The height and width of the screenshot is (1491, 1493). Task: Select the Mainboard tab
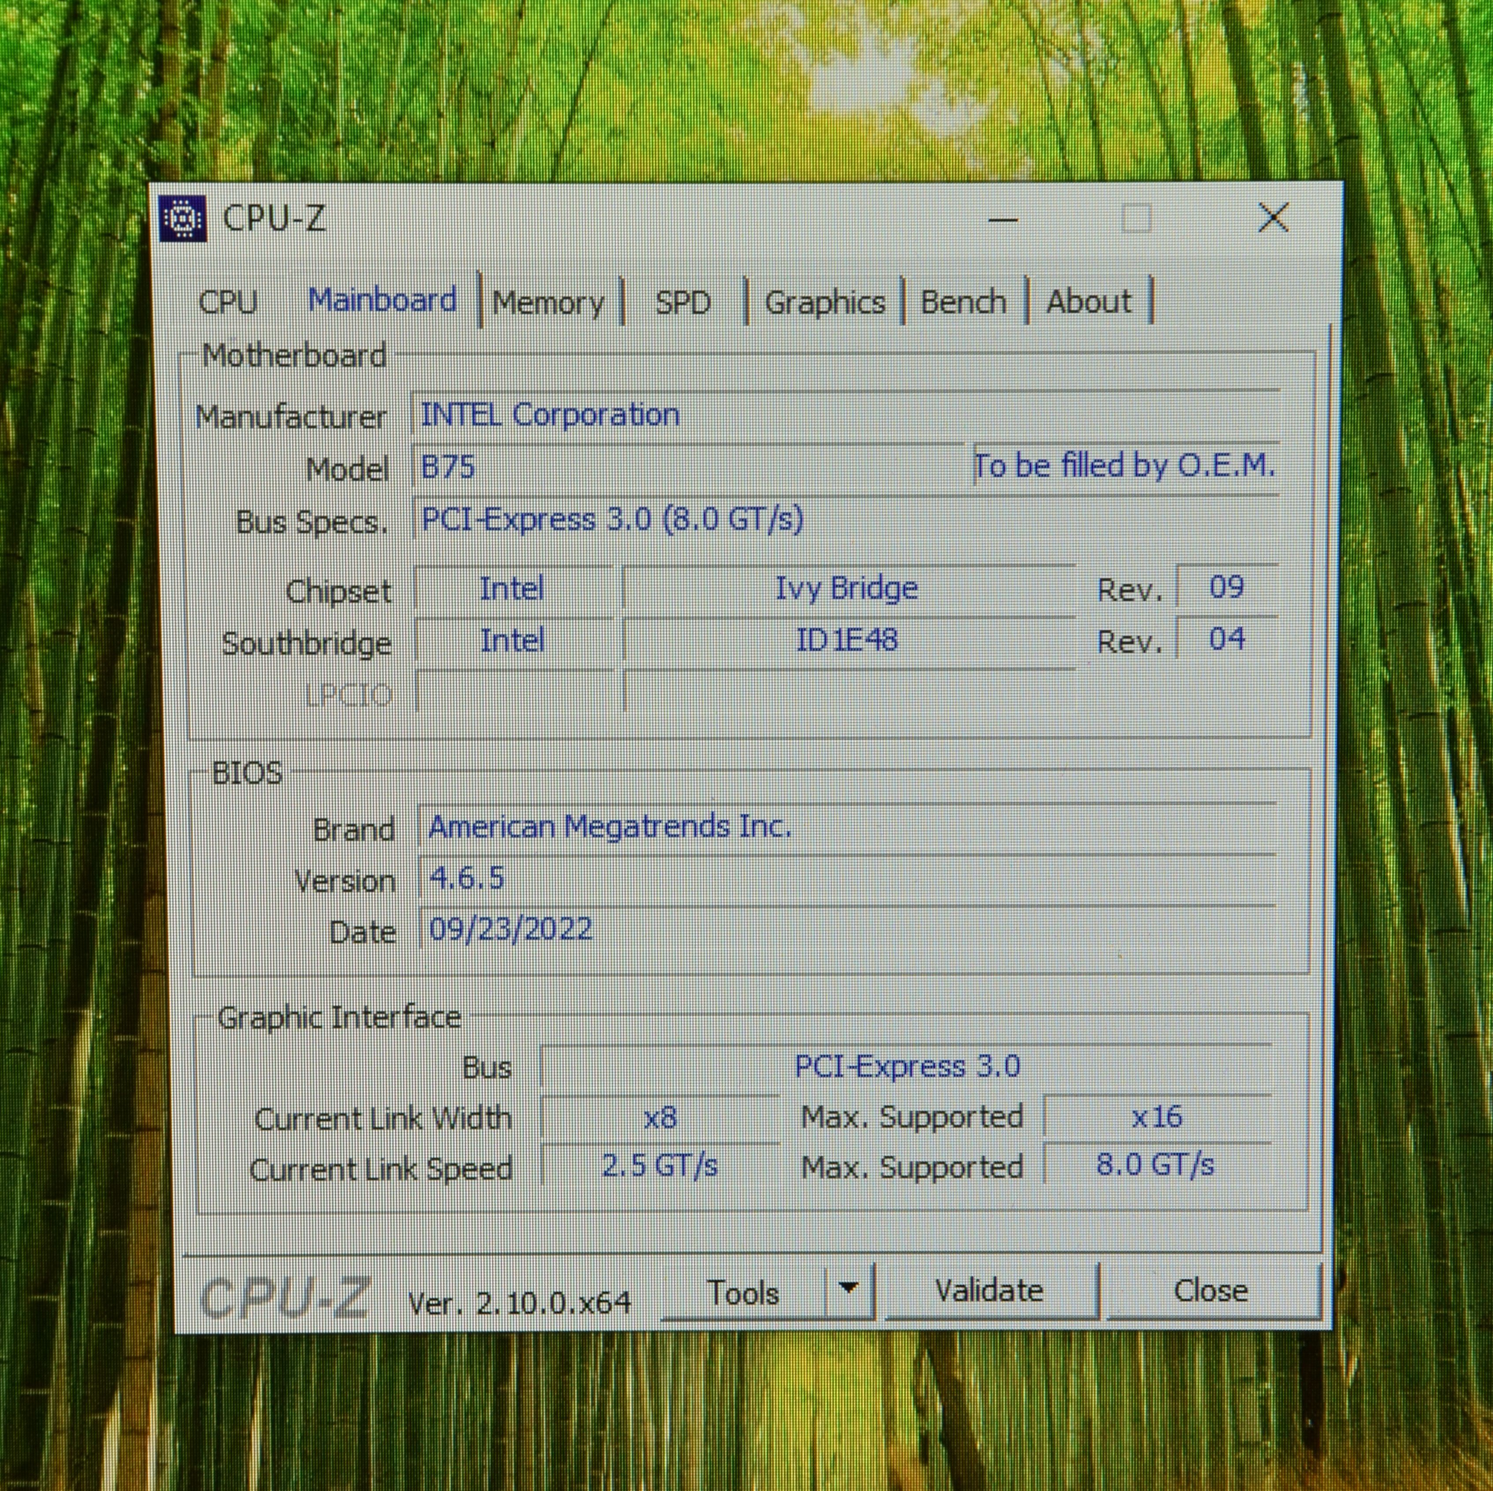(383, 300)
